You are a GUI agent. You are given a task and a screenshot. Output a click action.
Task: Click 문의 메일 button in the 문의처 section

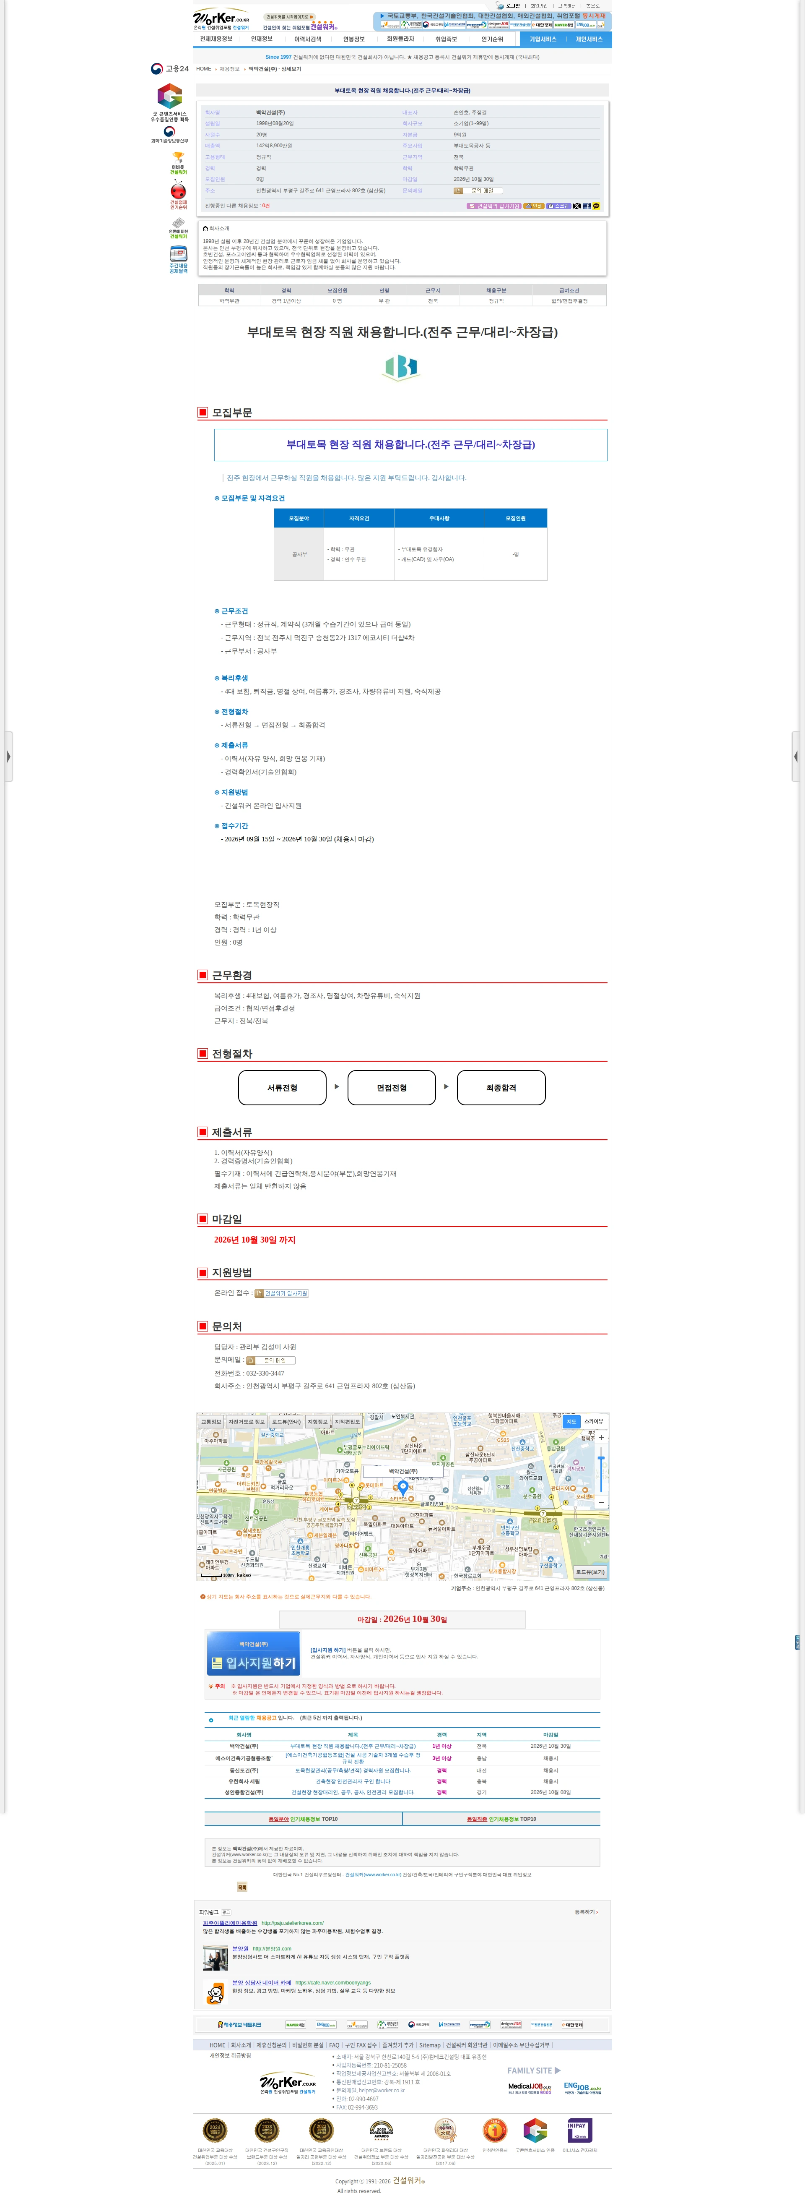(x=270, y=1360)
